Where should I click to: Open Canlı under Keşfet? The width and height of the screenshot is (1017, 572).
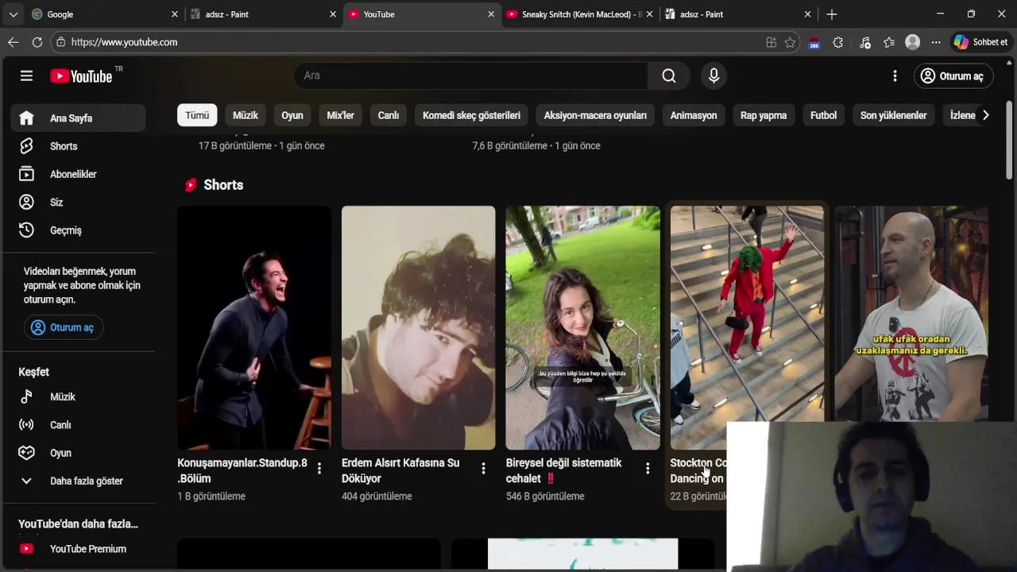click(78, 425)
